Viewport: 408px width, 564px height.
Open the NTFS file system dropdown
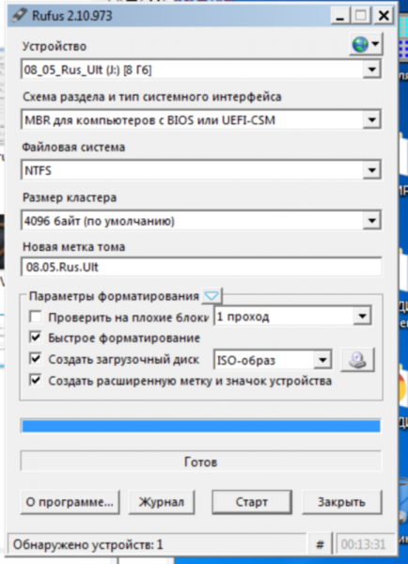pos(201,170)
